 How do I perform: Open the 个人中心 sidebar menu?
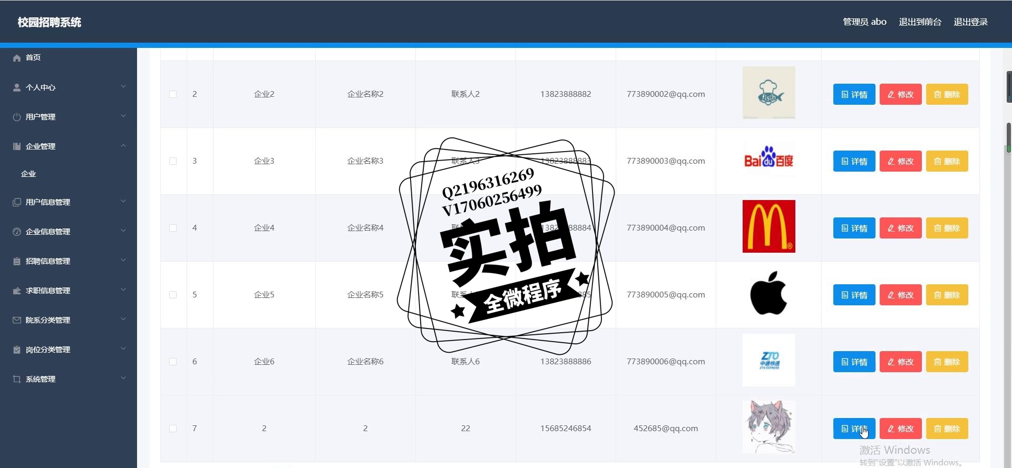pos(69,87)
